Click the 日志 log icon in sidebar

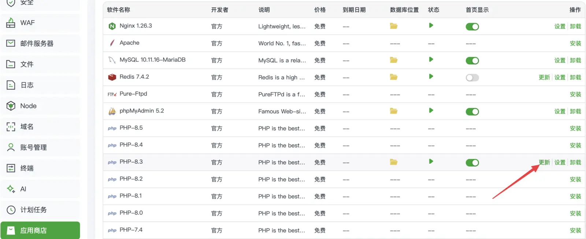click(x=11, y=85)
